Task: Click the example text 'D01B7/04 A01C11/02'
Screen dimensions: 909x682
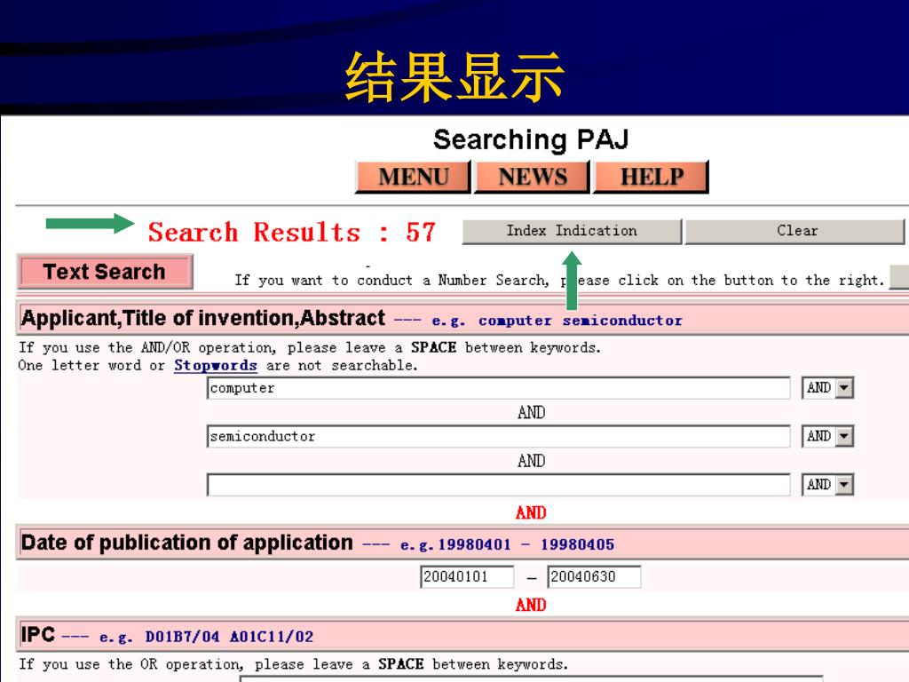Action: tap(229, 637)
